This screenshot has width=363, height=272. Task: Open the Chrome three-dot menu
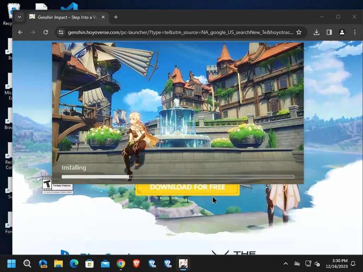354,32
